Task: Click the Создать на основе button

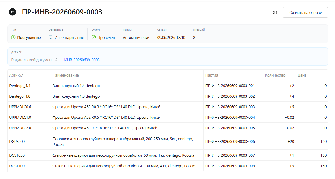Action: pos(305,12)
